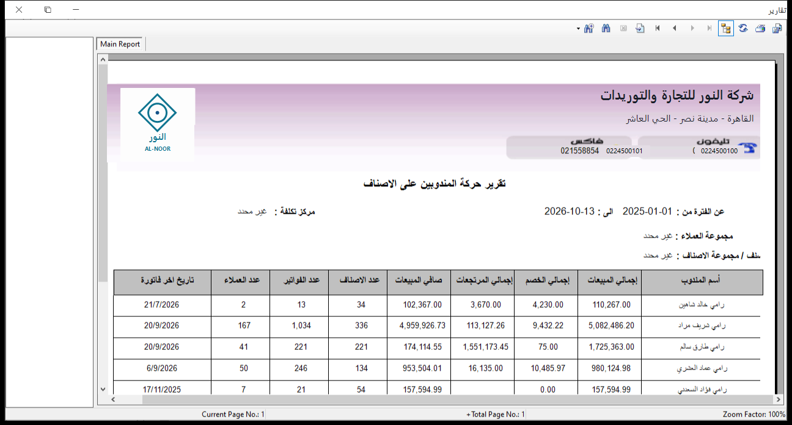Click the vertical scrollbar up arrow
Image resolution: width=792 pixels, height=425 pixels.
pyautogui.click(x=103, y=60)
